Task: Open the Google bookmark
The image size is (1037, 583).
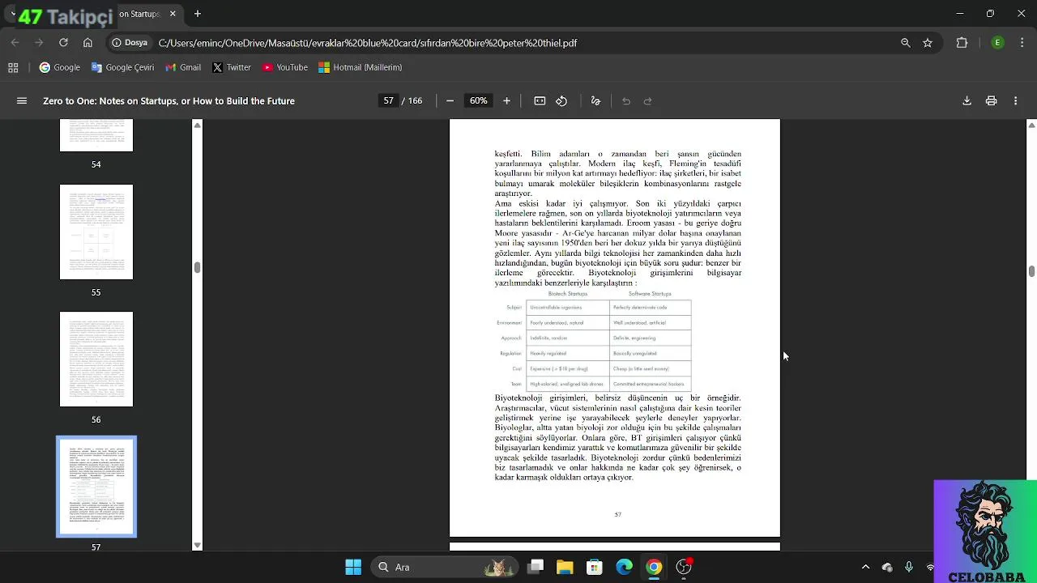Action: tap(60, 67)
